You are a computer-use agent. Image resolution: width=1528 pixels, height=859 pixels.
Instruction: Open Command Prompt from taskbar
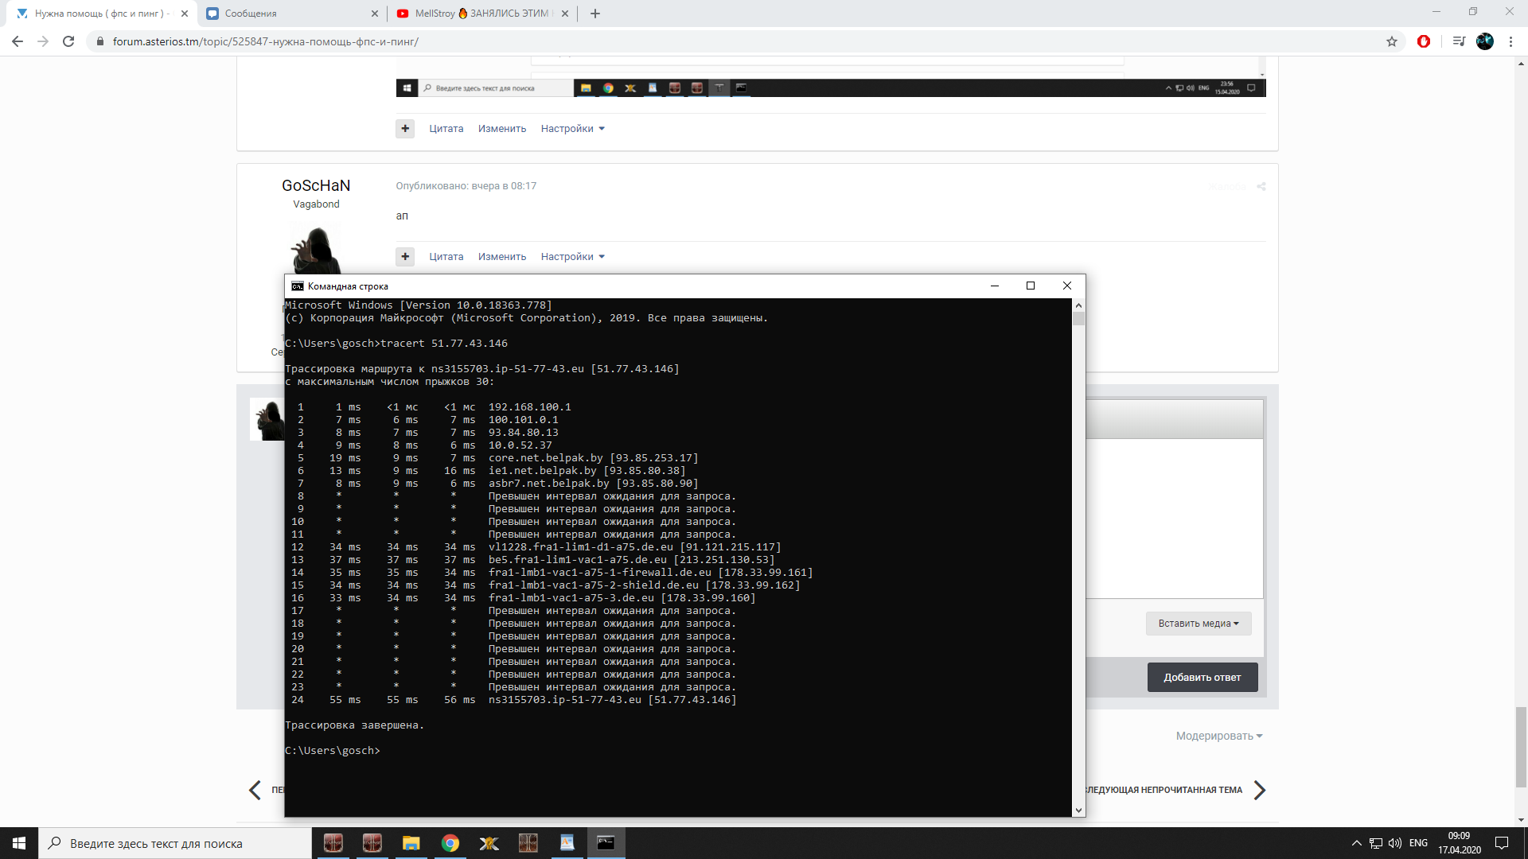tap(606, 843)
